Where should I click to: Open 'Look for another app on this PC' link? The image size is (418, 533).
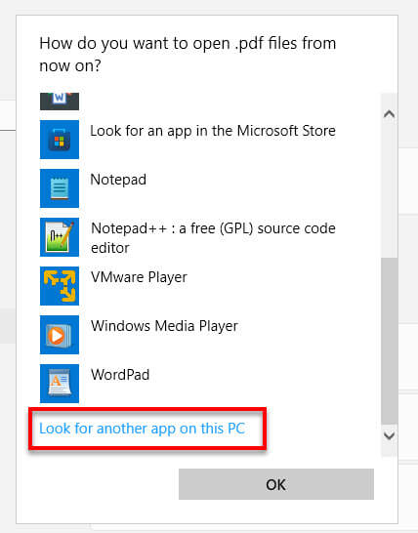pos(143,429)
